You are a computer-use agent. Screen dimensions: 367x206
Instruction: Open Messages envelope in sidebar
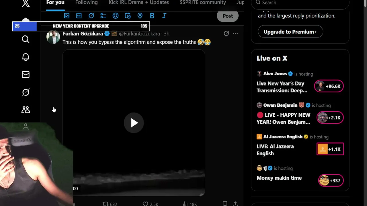(x=26, y=75)
